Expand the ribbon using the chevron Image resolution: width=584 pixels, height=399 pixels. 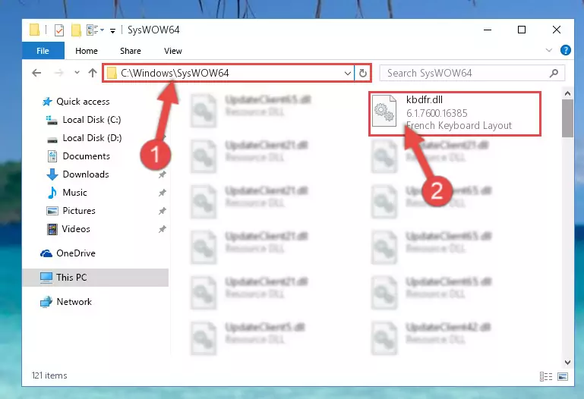[548, 50]
